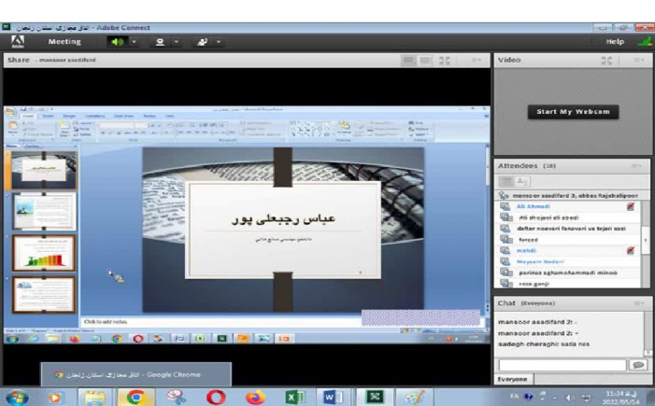The width and height of the screenshot is (655, 406).
Task: Click the Adobe logo in menu bar
Action: click(17, 41)
